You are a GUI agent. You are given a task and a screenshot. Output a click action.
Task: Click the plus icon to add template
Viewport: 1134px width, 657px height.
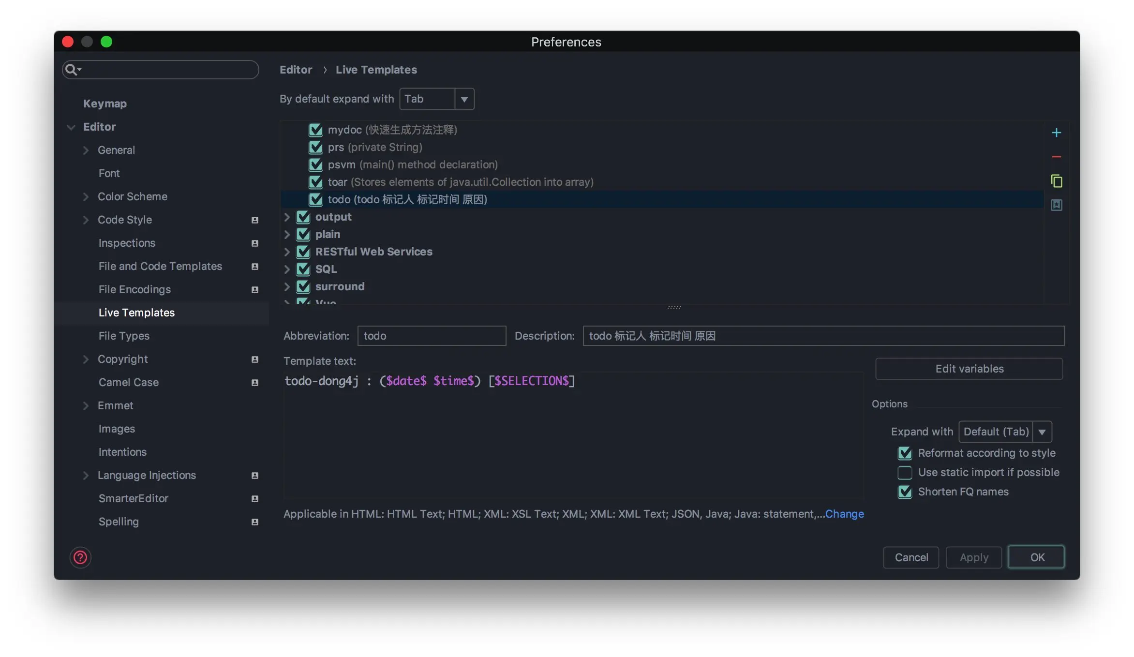(1056, 133)
